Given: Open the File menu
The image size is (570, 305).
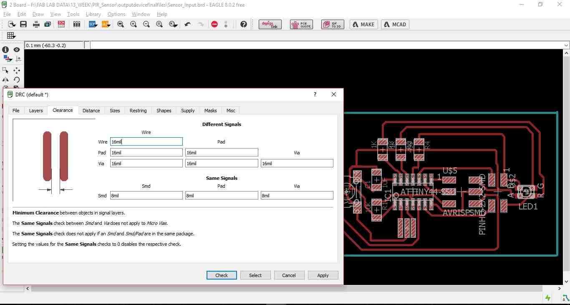Looking at the screenshot, I should [7, 14].
